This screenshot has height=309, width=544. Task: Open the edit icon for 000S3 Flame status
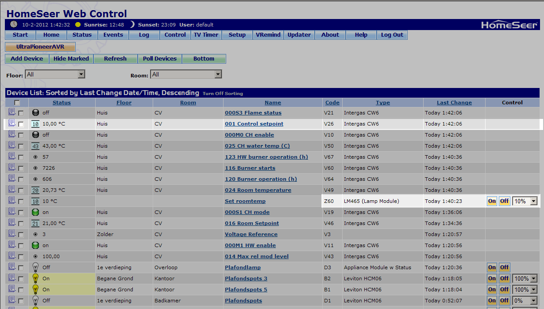(x=12, y=112)
